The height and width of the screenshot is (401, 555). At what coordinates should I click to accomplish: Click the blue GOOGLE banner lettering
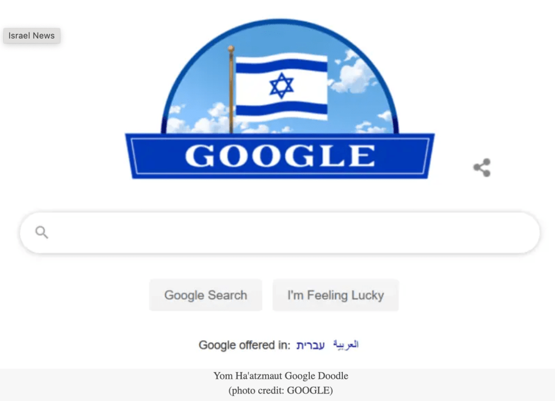click(x=279, y=155)
